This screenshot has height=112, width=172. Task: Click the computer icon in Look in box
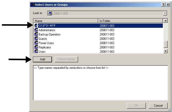(50, 13)
